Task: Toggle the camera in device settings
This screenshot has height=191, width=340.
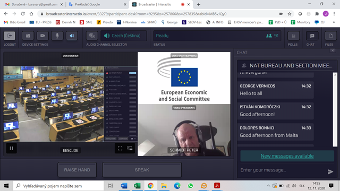Action: [42, 36]
